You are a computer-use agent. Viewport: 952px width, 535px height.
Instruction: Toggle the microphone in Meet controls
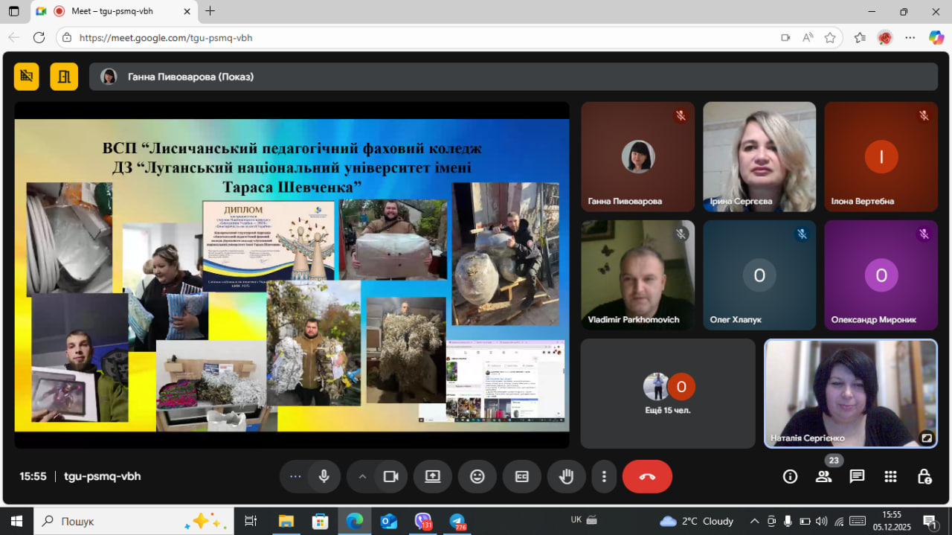[x=324, y=476]
